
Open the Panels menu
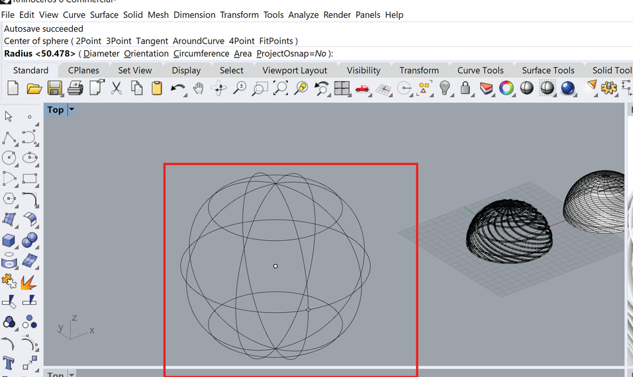click(367, 15)
